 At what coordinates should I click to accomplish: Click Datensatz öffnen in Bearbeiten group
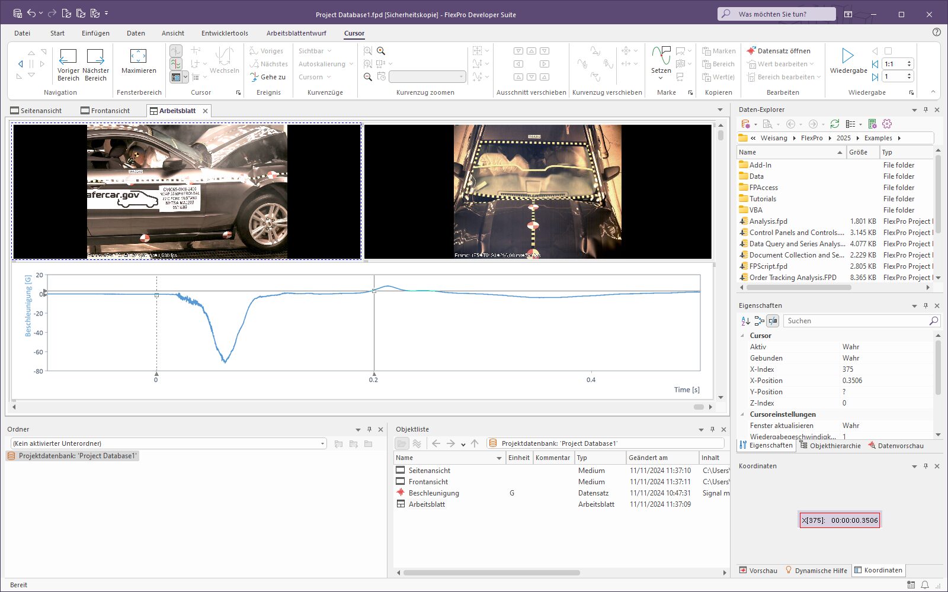click(x=778, y=51)
